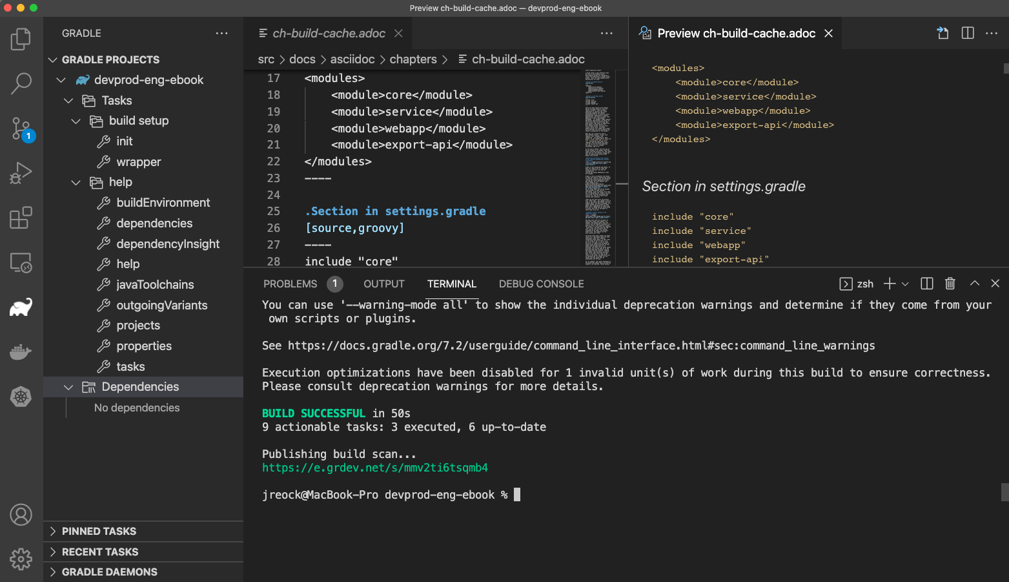
Task: Open the Gradle elephant view in activity bar
Action: click(21, 307)
